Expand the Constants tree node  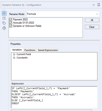tap(14, 58)
